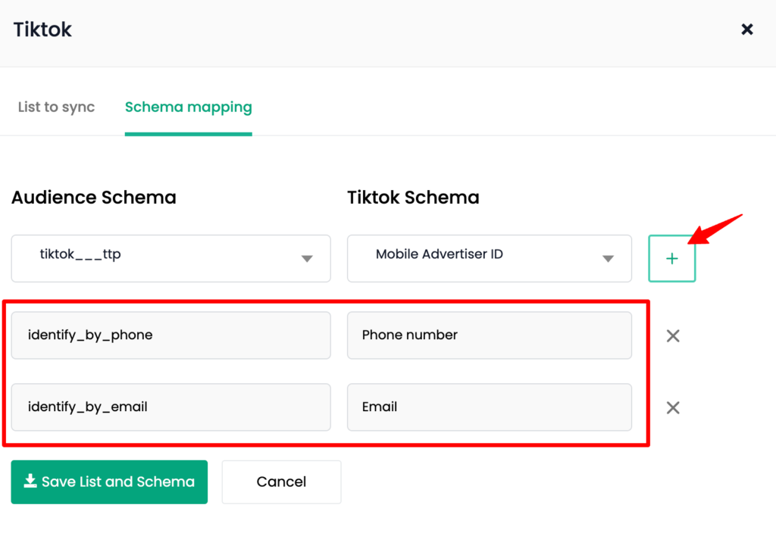Viewport: 776px width, 533px height.
Task: Remove the identify_by_email mapping row
Action: pos(673,407)
